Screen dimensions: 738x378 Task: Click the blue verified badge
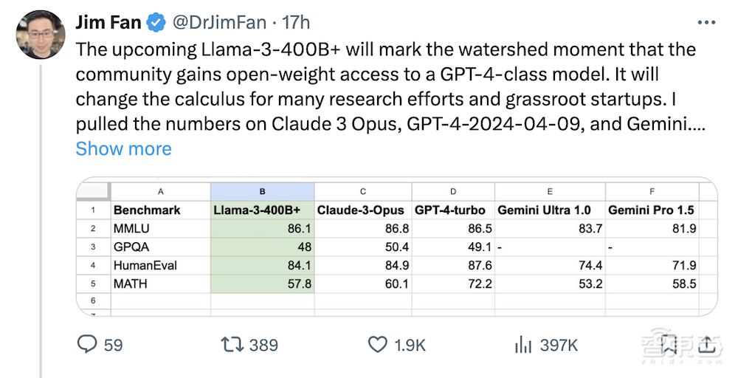click(x=156, y=23)
